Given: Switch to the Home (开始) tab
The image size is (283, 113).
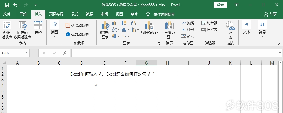Looking at the screenshot, I should click(23, 14).
